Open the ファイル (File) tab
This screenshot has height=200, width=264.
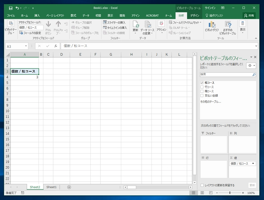click(x=11, y=16)
